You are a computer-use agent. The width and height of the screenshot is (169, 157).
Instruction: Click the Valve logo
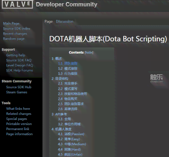17,4
